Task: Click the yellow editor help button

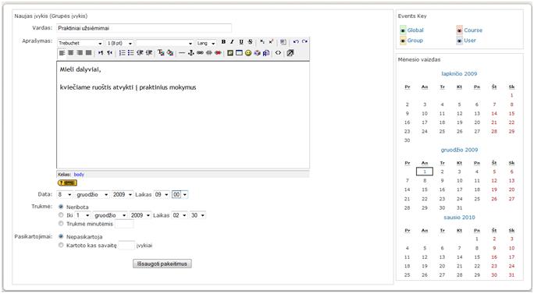Action: [x=67, y=183]
